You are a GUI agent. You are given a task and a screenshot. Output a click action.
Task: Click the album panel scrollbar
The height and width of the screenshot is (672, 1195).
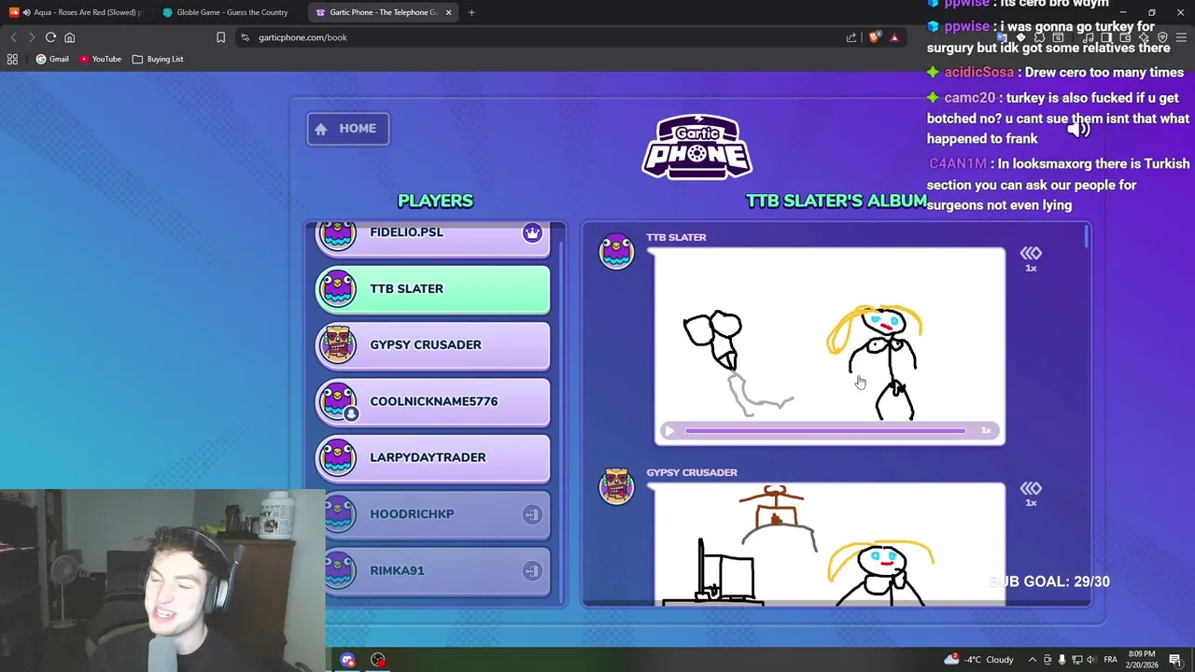point(1087,236)
